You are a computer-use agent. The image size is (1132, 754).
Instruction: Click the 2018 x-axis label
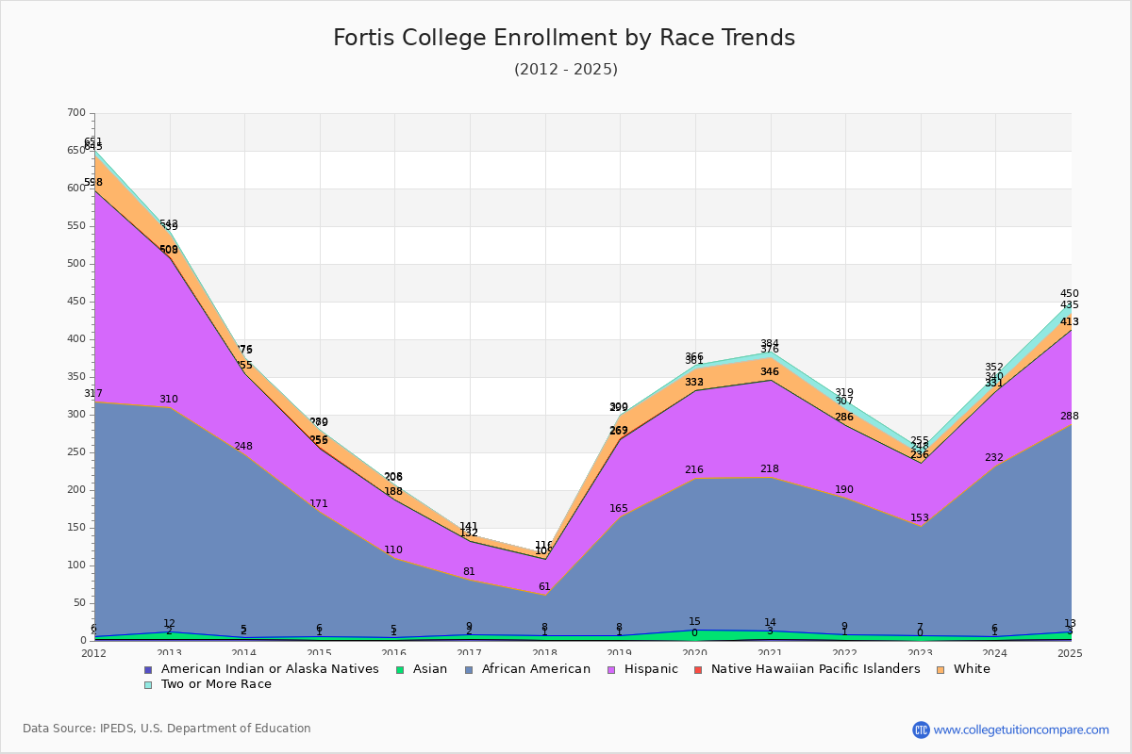(545, 653)
